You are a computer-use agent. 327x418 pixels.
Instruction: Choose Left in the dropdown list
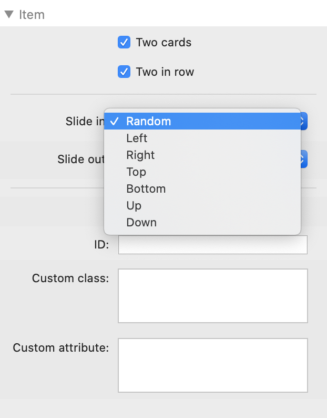click(x=137, y=138)
